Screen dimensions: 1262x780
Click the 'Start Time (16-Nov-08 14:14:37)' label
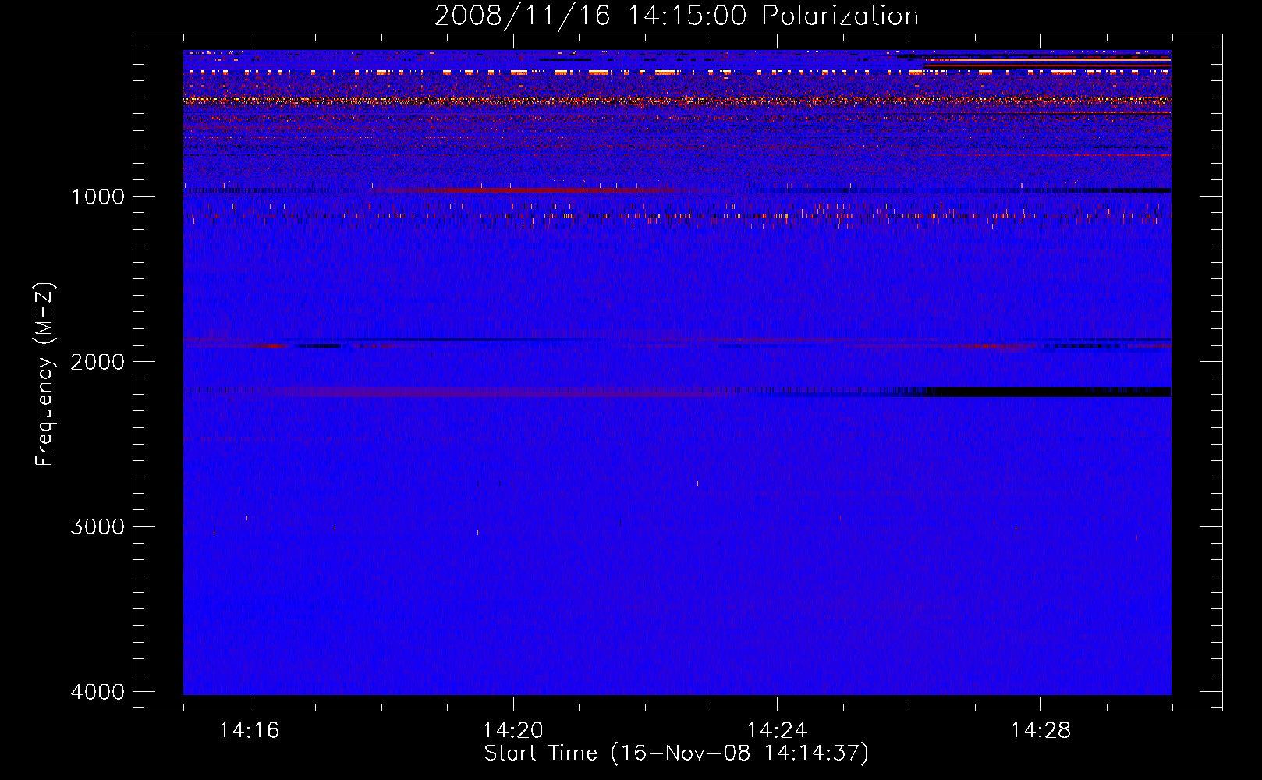click(676, 753)
